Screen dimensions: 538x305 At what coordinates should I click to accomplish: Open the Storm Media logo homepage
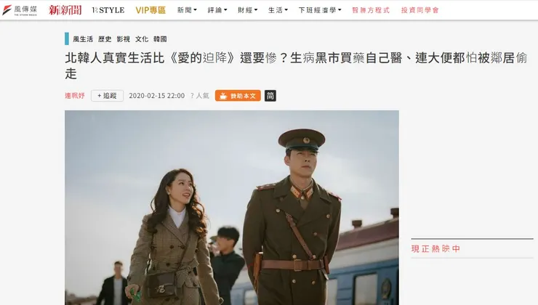pyautogui.click(x=20, y=10)
